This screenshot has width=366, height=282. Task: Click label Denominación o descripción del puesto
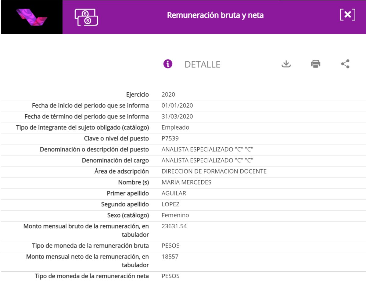point(95,150)
